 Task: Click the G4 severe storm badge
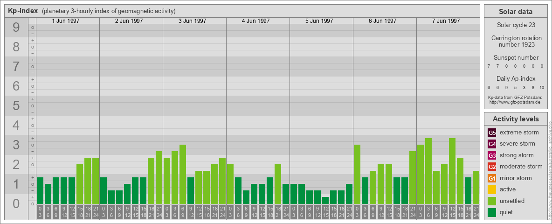pos(492,144)
